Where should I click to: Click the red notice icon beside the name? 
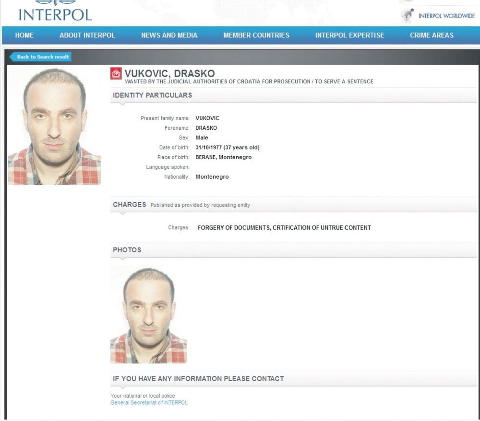(x=116, y=74)
